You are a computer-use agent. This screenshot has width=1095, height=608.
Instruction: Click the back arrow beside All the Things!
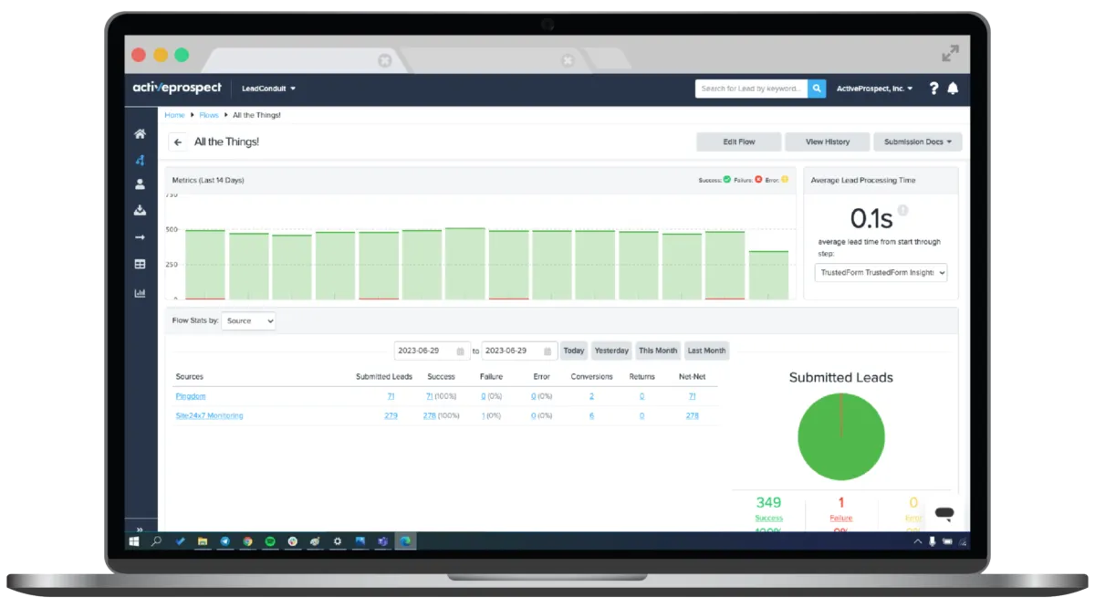tap(178, 142)
